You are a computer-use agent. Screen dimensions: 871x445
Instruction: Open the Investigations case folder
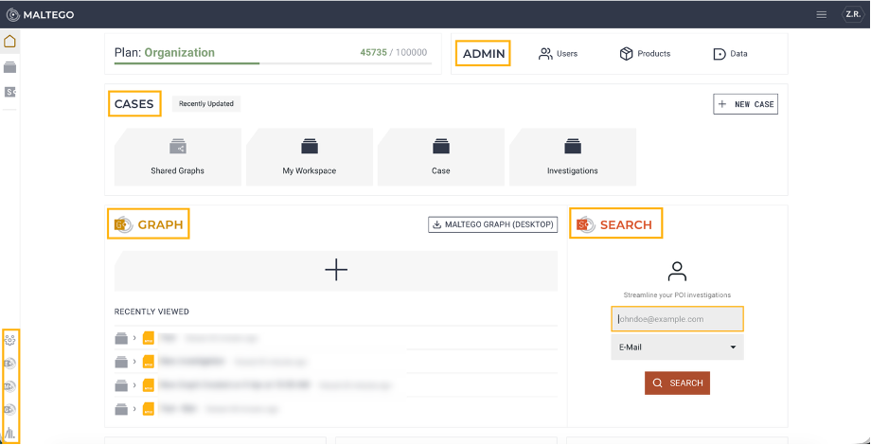(x=573, y=156)
